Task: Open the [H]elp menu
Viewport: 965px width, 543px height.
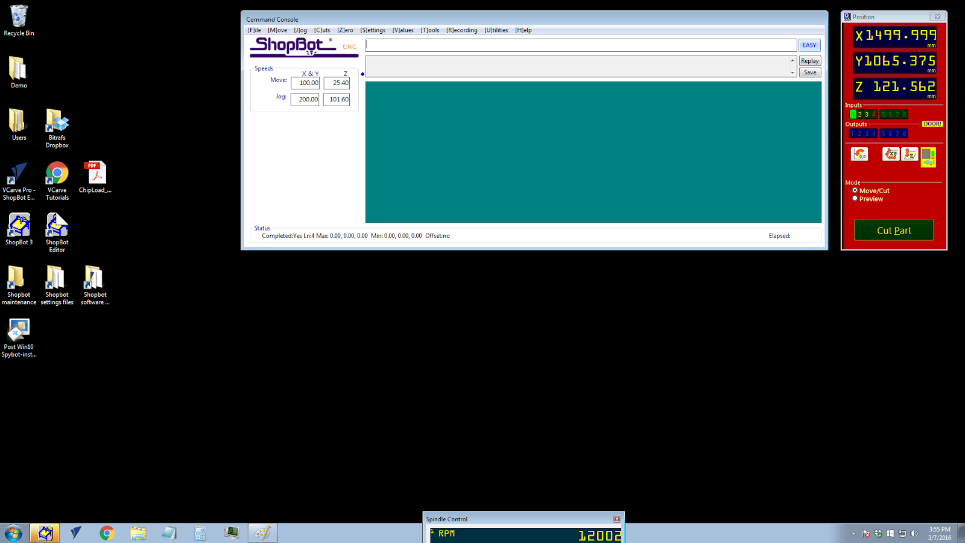Action: pos(524,30)
